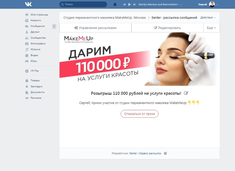Open notifications bell icon
This screenshot has width=235, height=171.
pyautogui.click(x=115, y=4)
